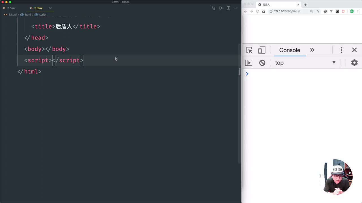Click the 127.0.0.1:5500/3.html address bar
The image size is (362, 203).
pos(287,11)
